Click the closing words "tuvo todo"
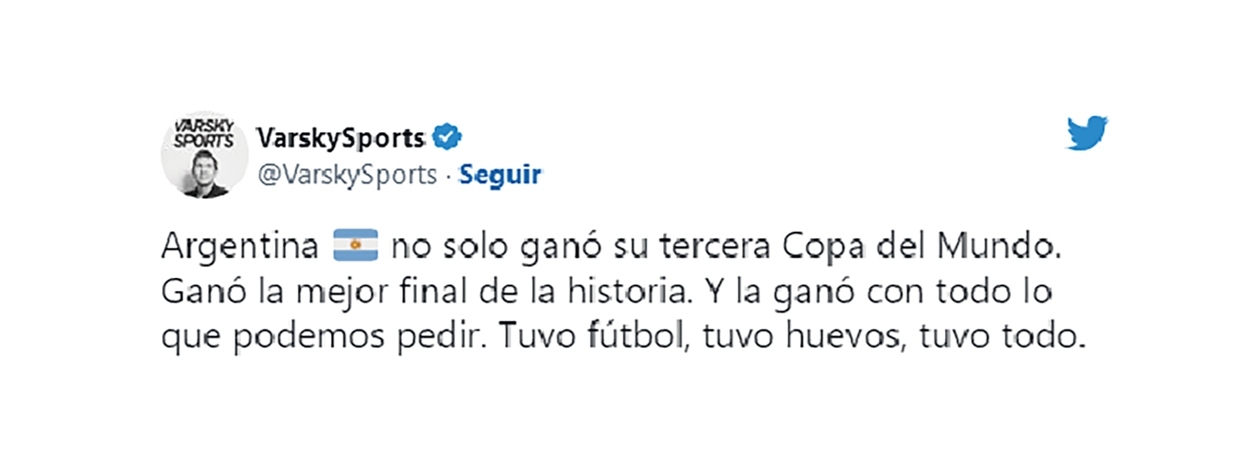This screenshot has width=1259, height=470. tap(1002, 336)
